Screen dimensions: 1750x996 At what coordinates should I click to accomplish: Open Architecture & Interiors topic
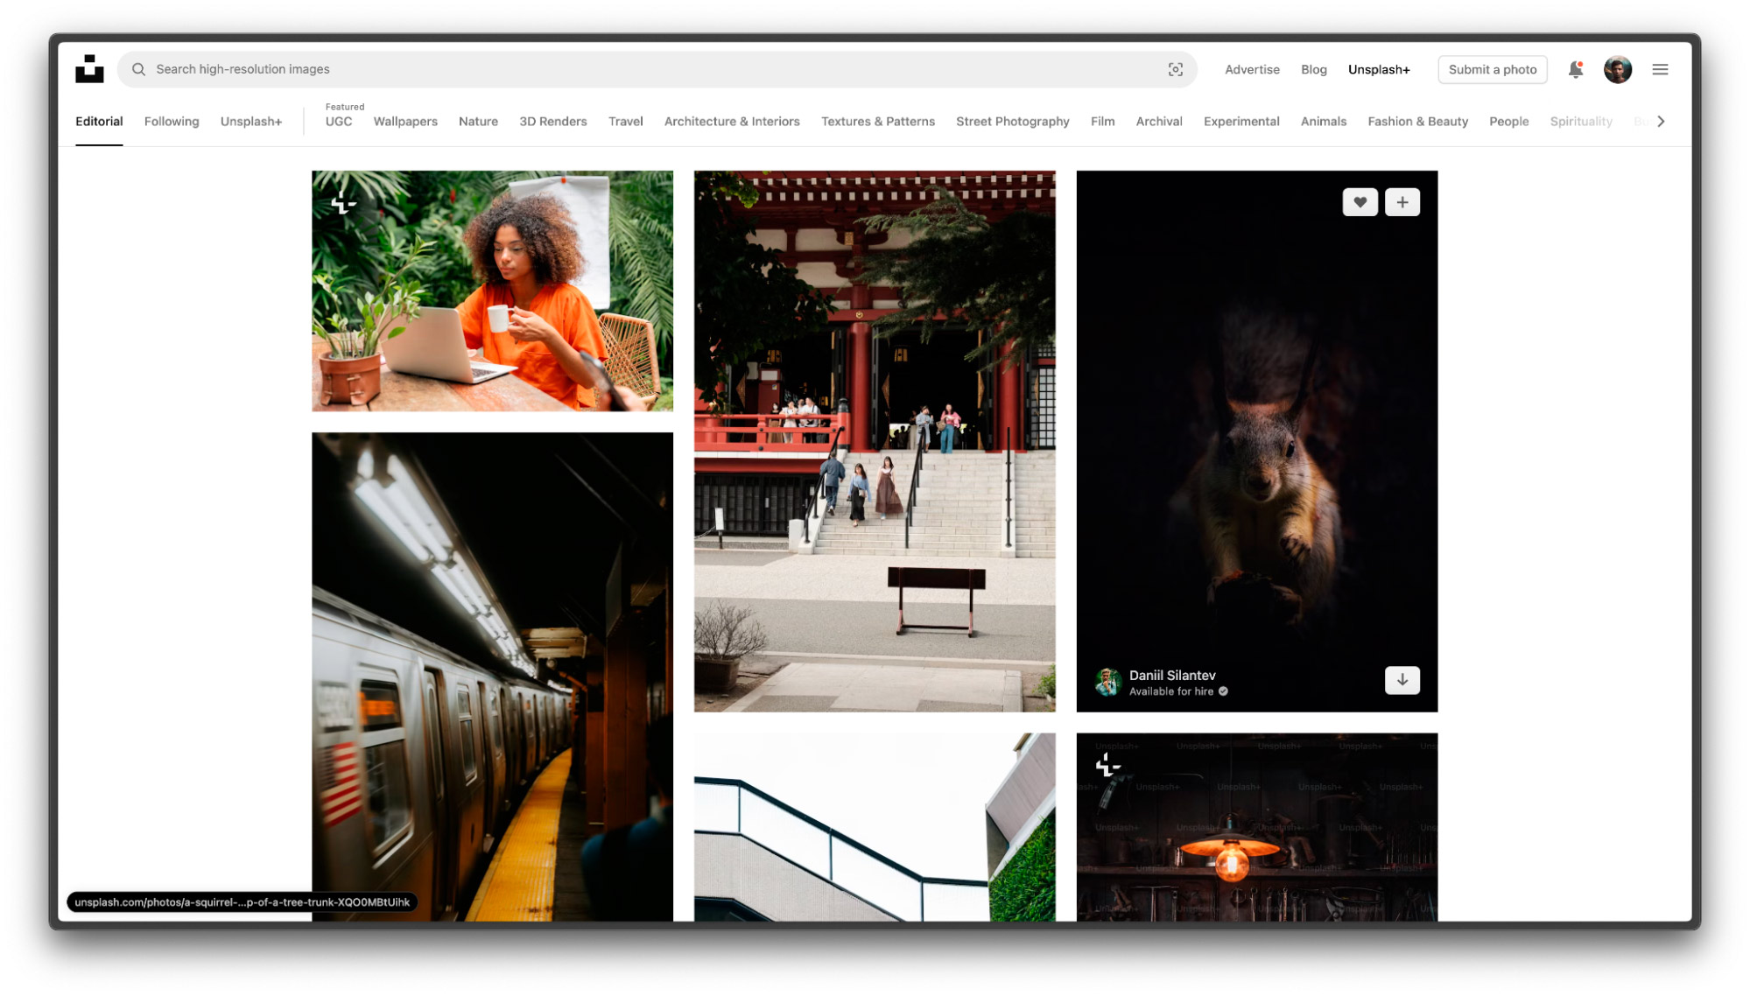click(731, 122)
